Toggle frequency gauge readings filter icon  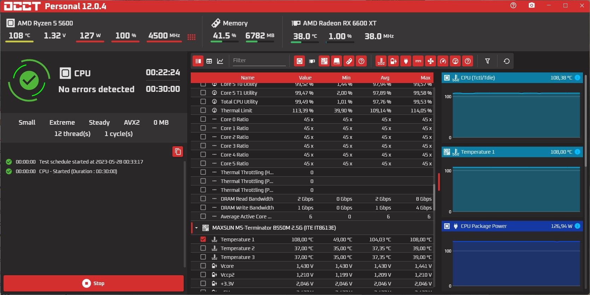tap(443, 61)
